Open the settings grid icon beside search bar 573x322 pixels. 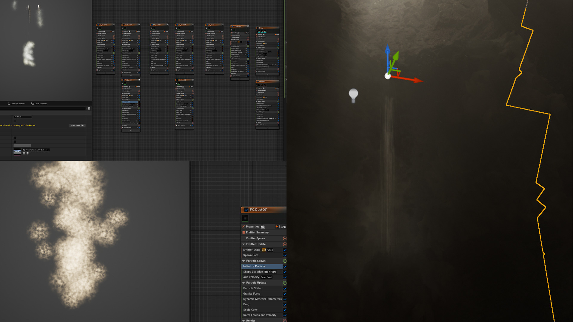89,109
